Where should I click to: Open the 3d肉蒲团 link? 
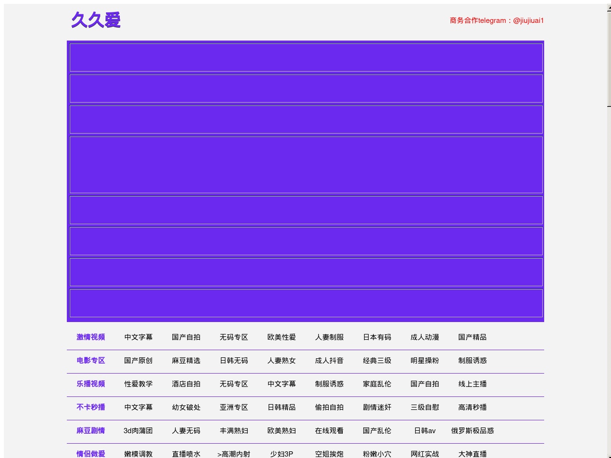pyautogui.click(x=138, y=430)
